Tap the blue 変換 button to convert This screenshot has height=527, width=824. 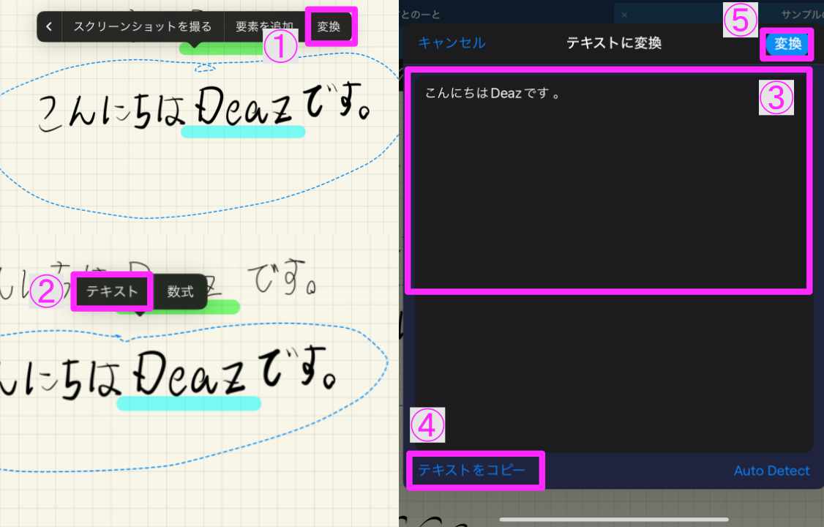788,42
